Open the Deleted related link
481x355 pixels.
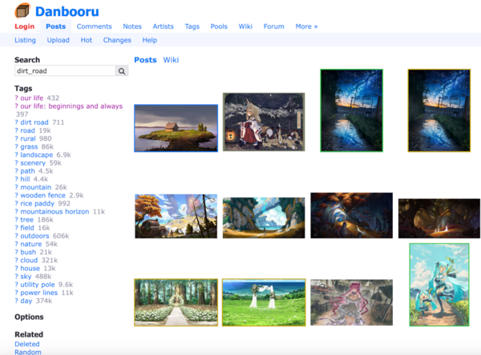point(28,344)
